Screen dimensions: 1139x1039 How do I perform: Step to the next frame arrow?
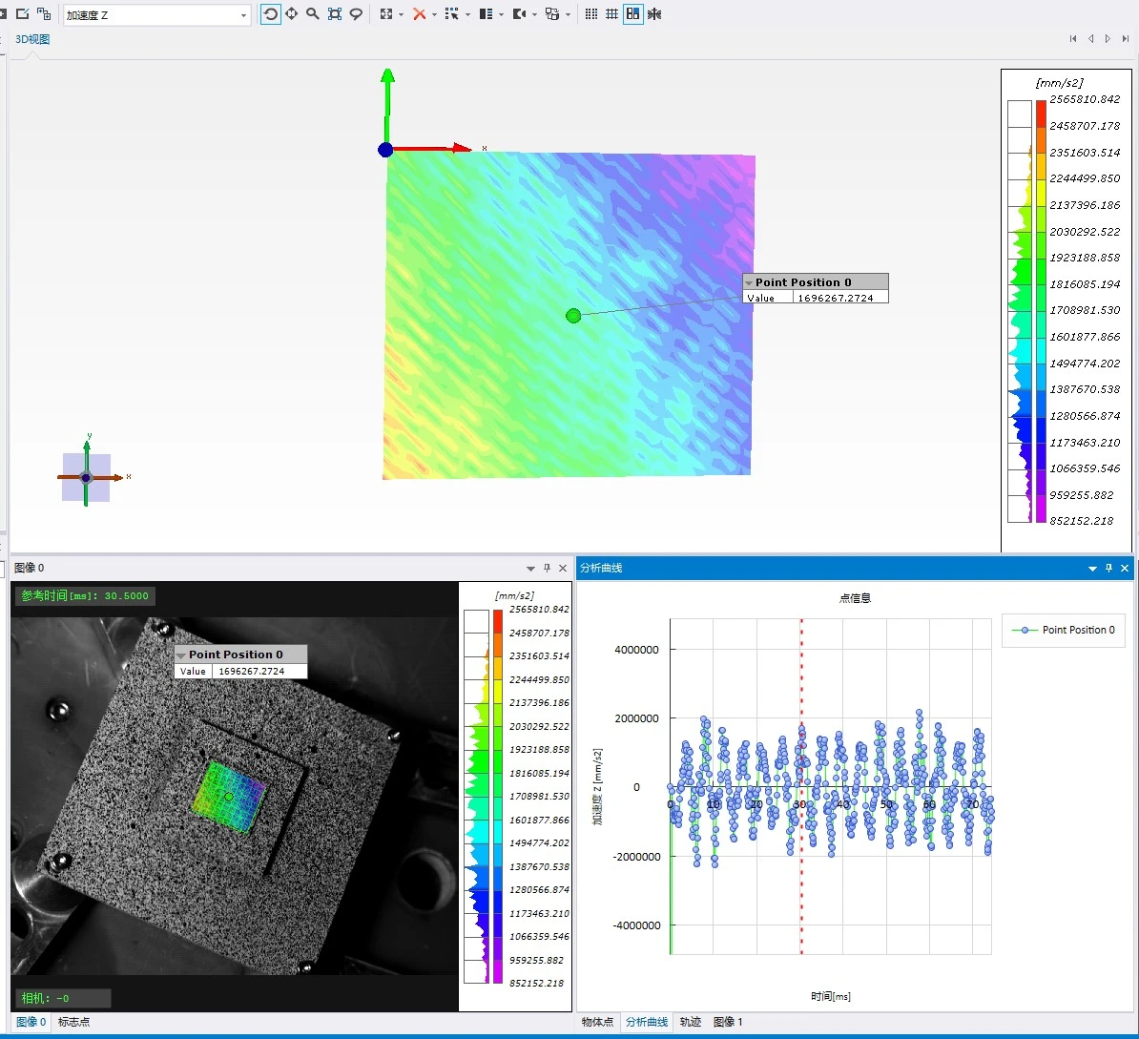coord(1108,39)
